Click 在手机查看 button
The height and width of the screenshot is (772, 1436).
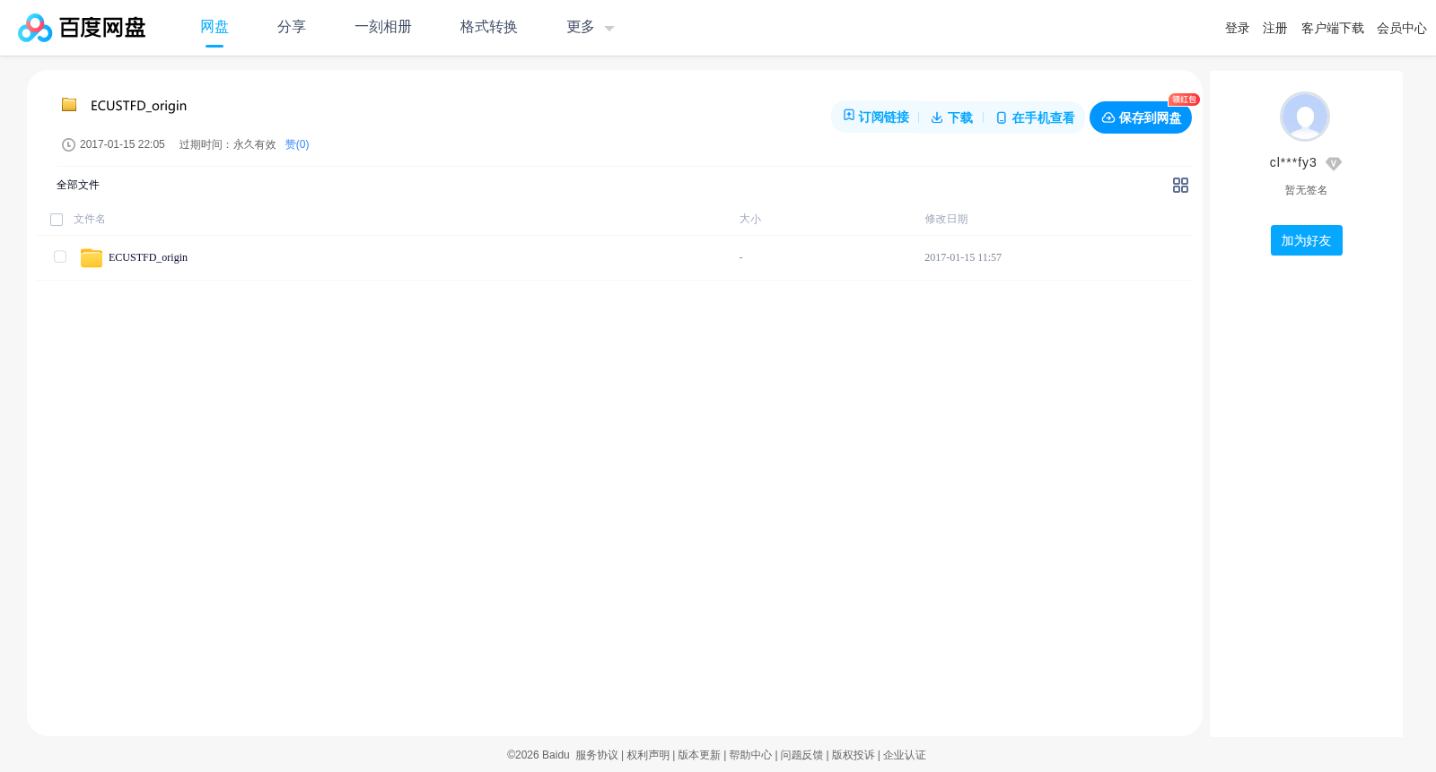pyautogui.click(x=1035, y=117)
